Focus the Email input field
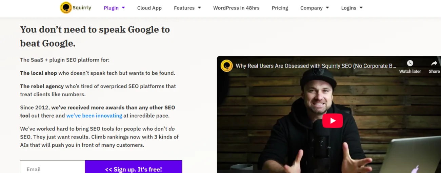Screen dimensions: 441x173 53,169
